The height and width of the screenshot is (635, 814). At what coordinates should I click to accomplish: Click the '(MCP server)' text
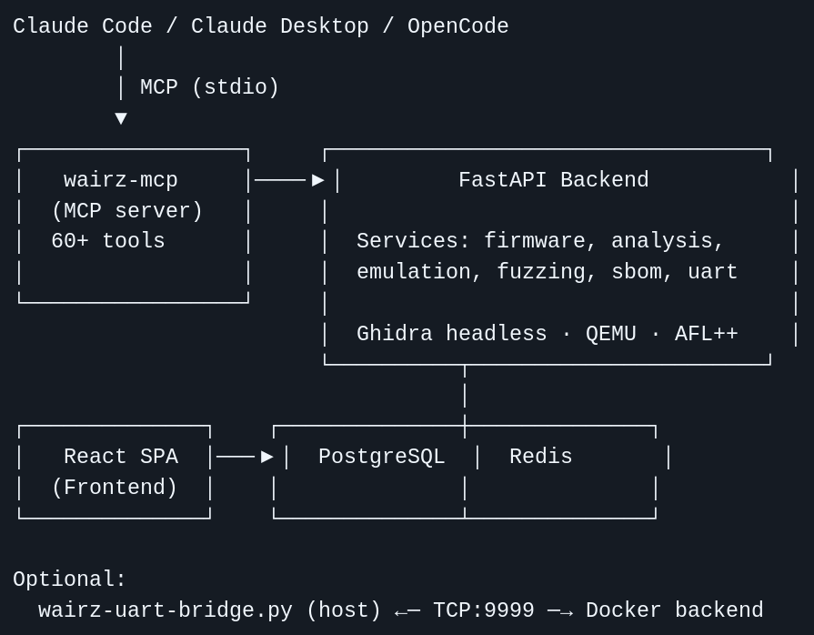pos(127,211)
